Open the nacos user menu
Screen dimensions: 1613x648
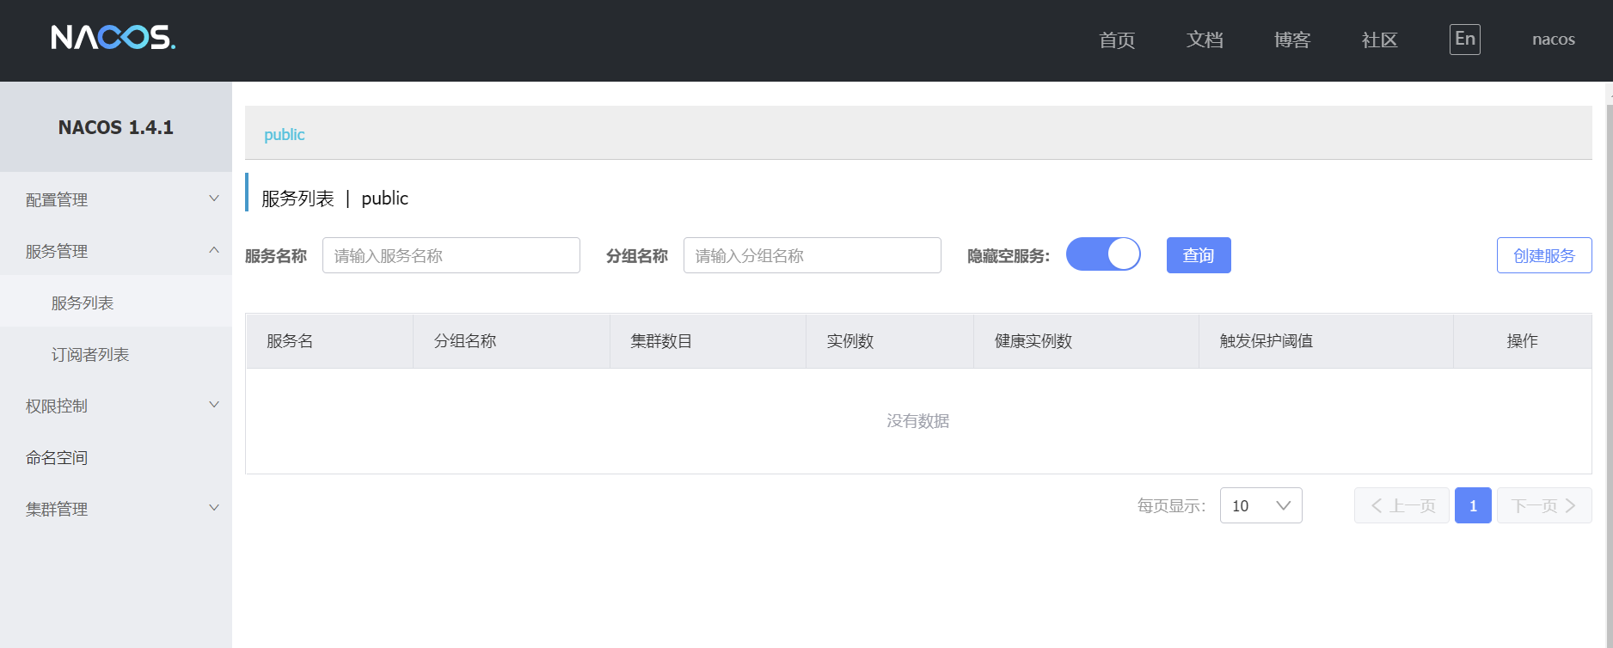coord(1554,40)
